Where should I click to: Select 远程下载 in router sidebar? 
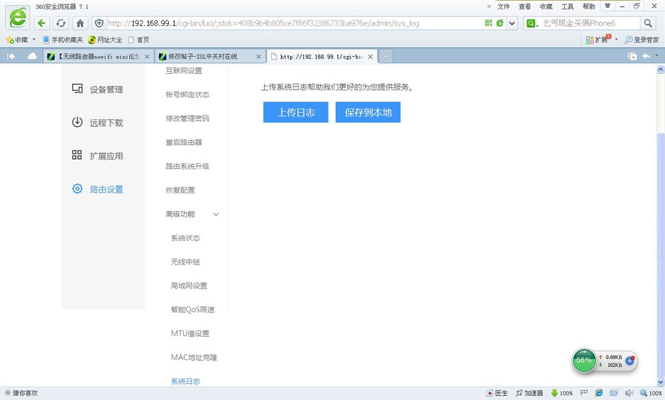coord(98,123)
